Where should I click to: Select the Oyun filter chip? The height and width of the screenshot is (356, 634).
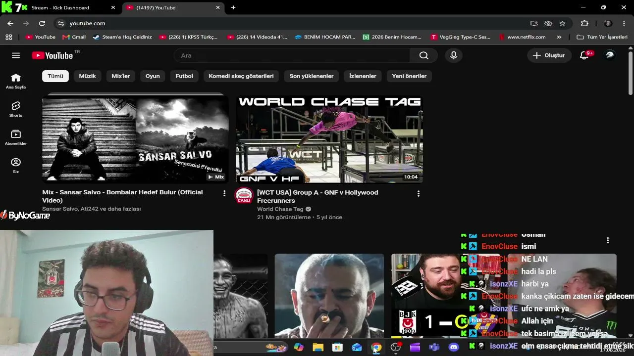[153, 76]
